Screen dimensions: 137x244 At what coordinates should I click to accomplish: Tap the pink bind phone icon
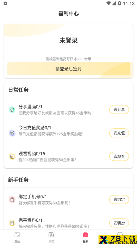12,200
